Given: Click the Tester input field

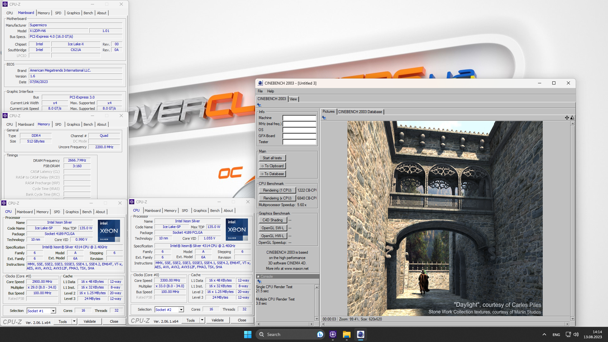Looking at the screenshot, I should click(x=299, y=142).
